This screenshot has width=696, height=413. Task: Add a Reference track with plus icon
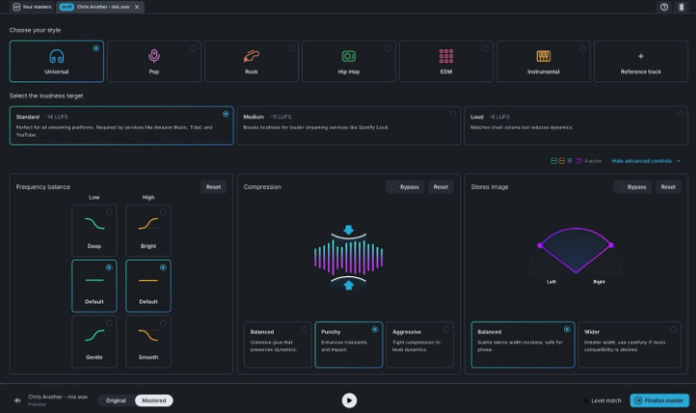(640, 56)
